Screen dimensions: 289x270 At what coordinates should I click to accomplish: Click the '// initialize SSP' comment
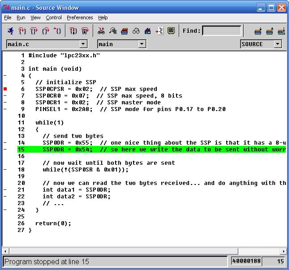[x=65, y=82]
